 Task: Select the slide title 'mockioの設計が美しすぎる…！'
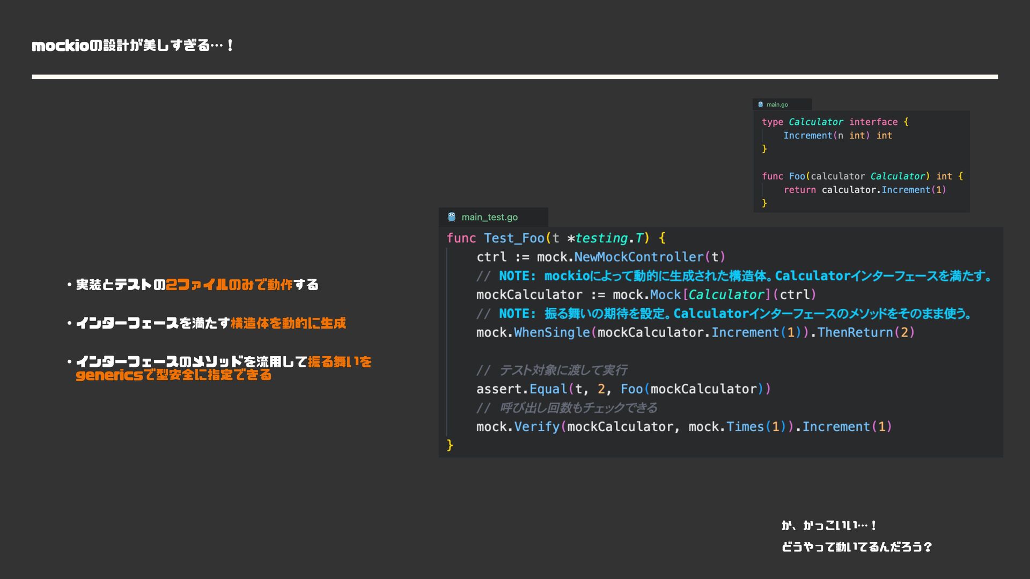click(x=133, y=46)
